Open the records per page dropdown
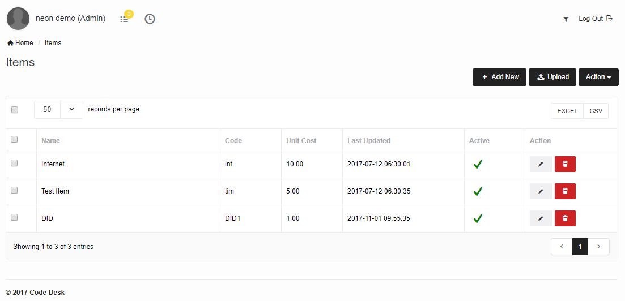Screen dimensions: 625x301 (58, 110)
